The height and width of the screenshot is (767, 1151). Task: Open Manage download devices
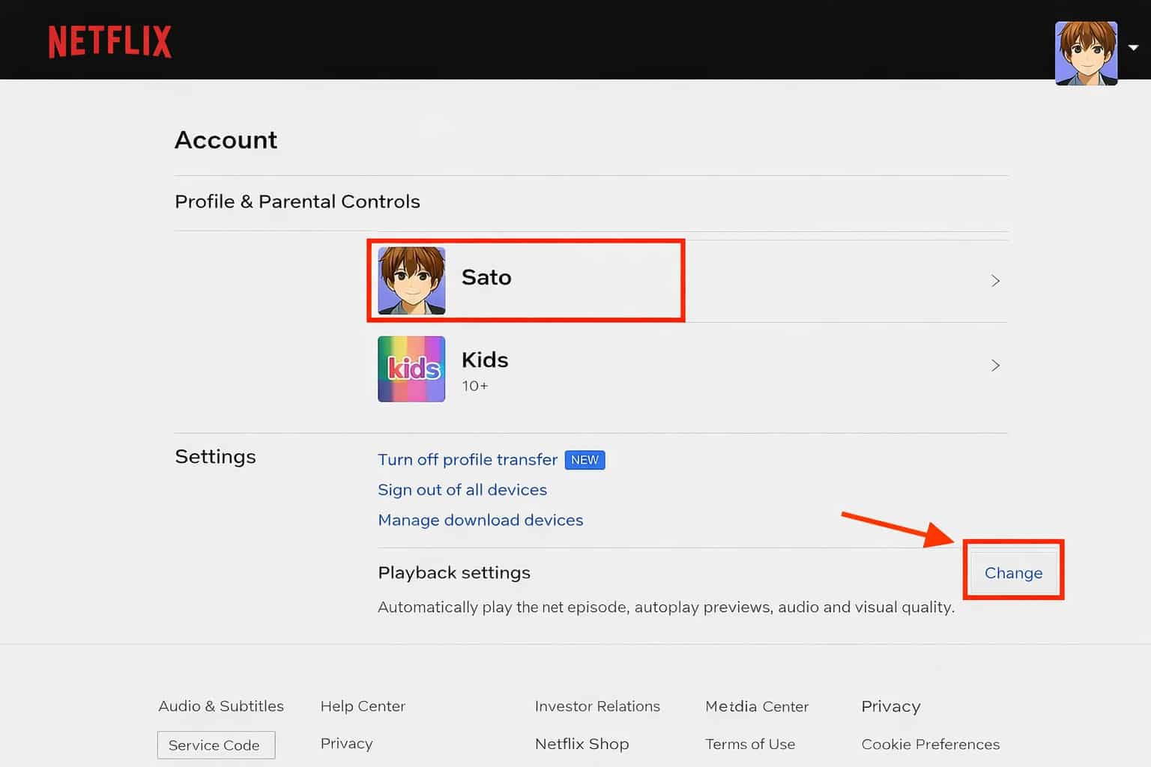click(x=480, y=520)
